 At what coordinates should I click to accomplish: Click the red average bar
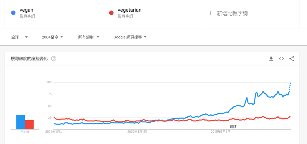29,124
